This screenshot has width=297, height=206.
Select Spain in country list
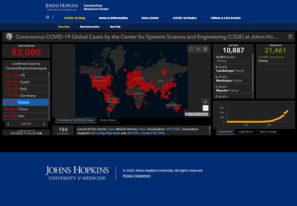[x=25, y=82]
